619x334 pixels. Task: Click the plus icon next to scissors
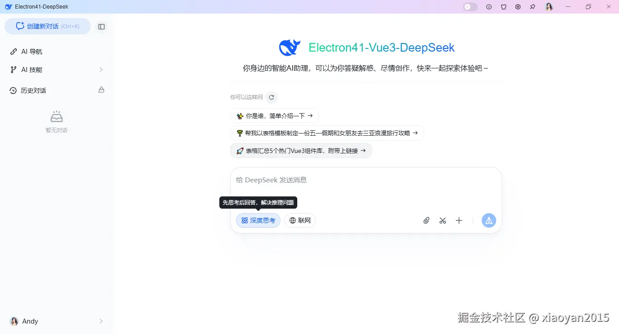tap(459, 220)
